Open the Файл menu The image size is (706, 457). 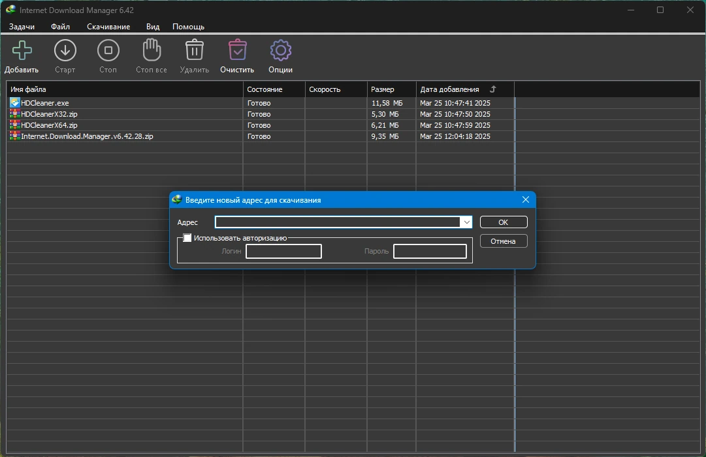click(x=60, y=27)
